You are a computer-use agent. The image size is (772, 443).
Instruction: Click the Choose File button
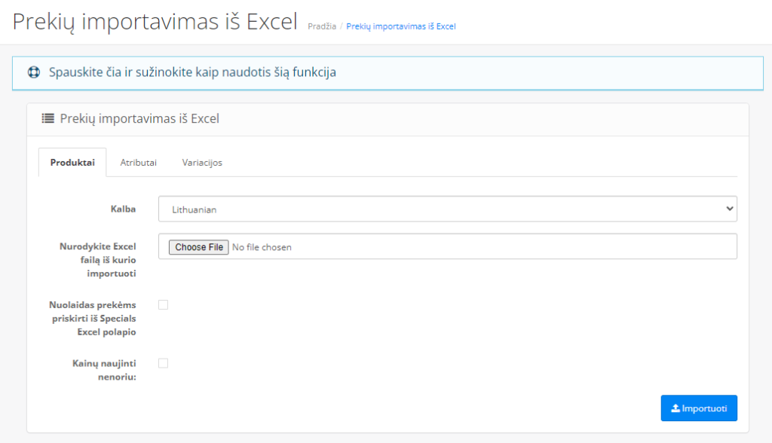tap(199, 247)
